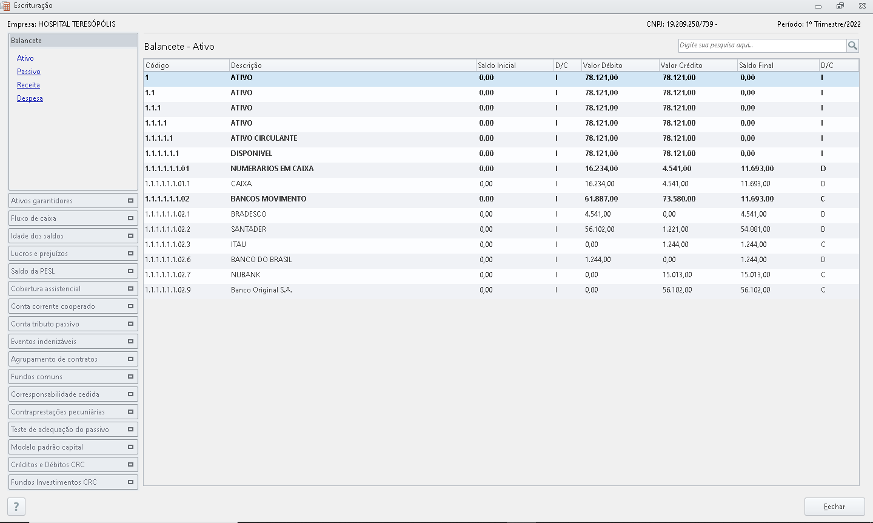Sort by the Saldo Final column header
Screen dimensions: 873x523
pyautogui.click(x=777, y=66)
